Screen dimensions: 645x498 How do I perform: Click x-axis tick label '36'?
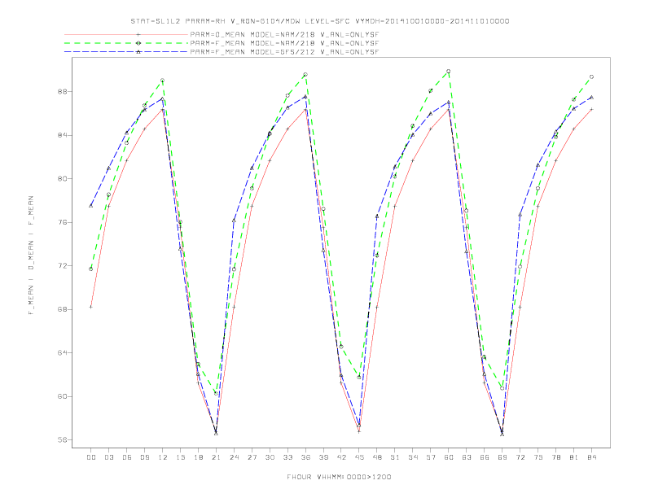[305, 457]
